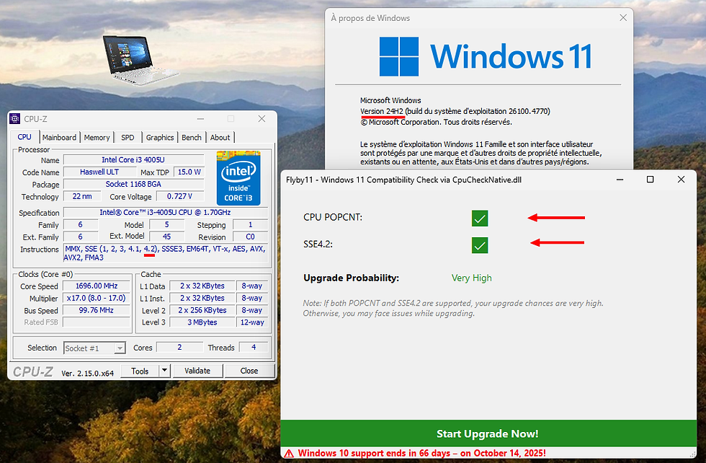The image size is (706, 463).
Task: Click the Microsoft Corporation copyright line
Action: tap(436, 122)
